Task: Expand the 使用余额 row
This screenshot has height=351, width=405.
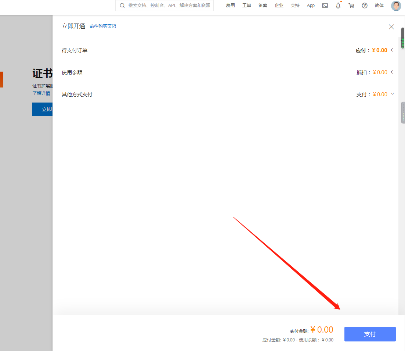Action: (392, 72)
